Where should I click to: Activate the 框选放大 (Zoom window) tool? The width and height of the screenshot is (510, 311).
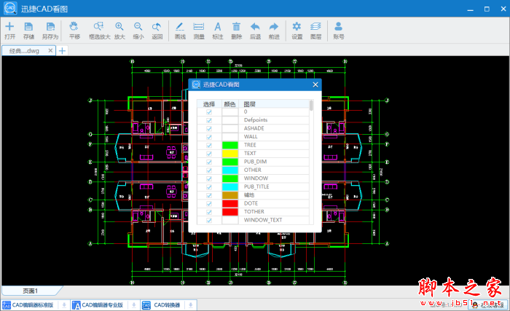(98, 29)
